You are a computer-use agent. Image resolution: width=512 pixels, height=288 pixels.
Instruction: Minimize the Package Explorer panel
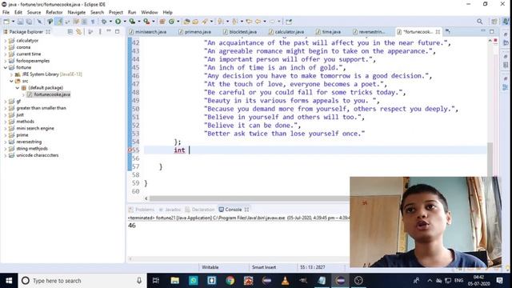pyautogui.click(x=109, y=31)
